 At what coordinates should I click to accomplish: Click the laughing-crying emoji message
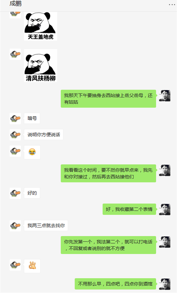(x=32, y=152)
